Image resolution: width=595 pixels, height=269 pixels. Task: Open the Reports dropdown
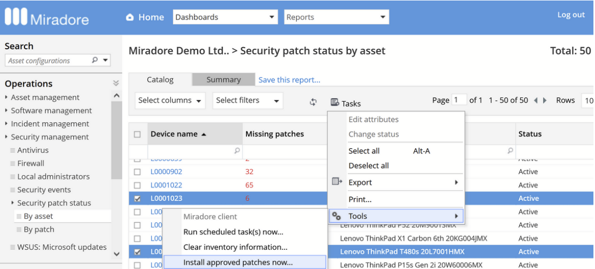coord(337,17)
